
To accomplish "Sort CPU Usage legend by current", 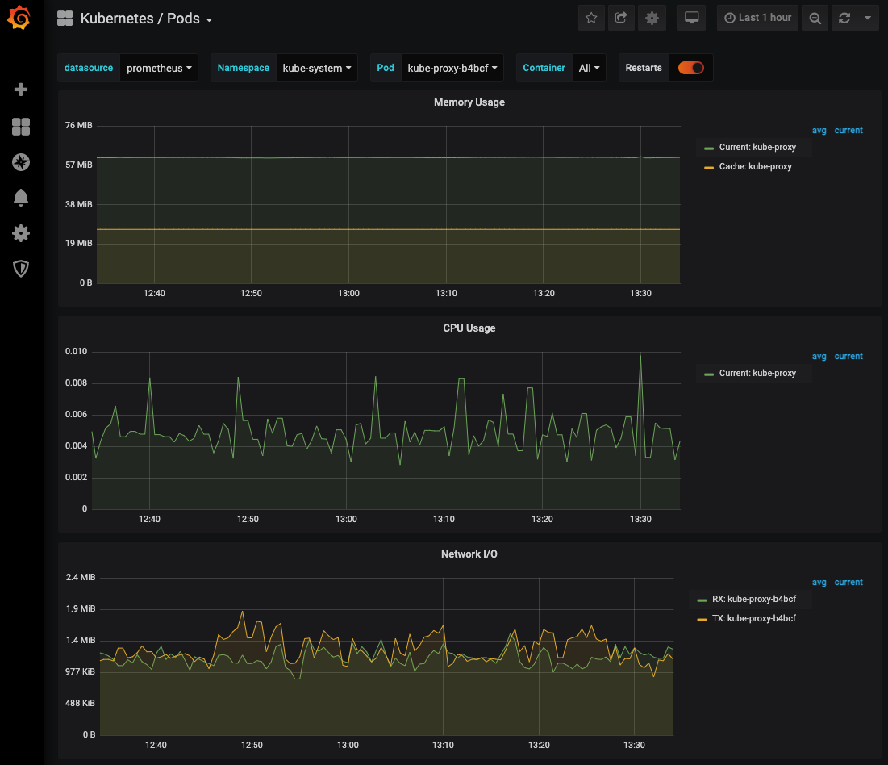I will 848,357.
